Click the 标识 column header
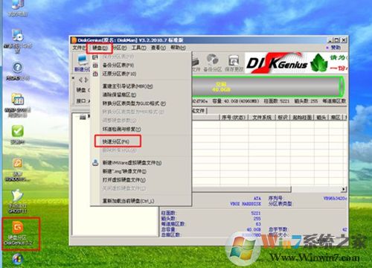 [283, 117]
